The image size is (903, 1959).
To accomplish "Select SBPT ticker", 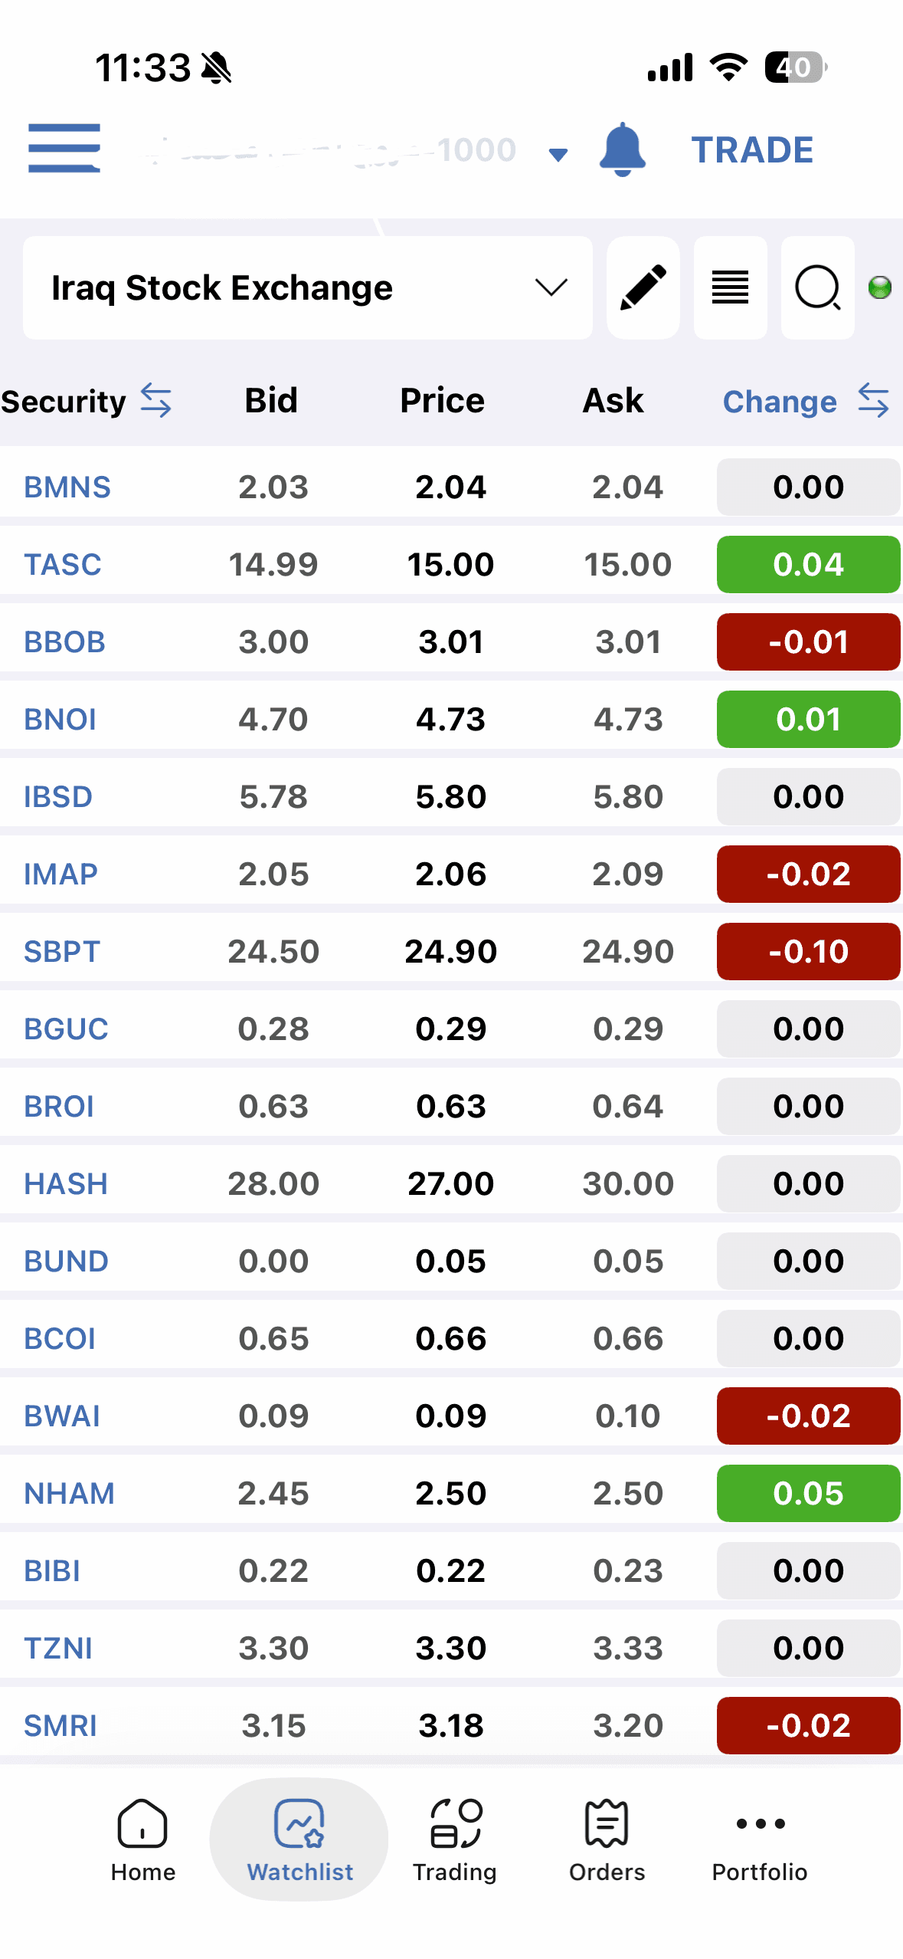I will coord(62,951).
